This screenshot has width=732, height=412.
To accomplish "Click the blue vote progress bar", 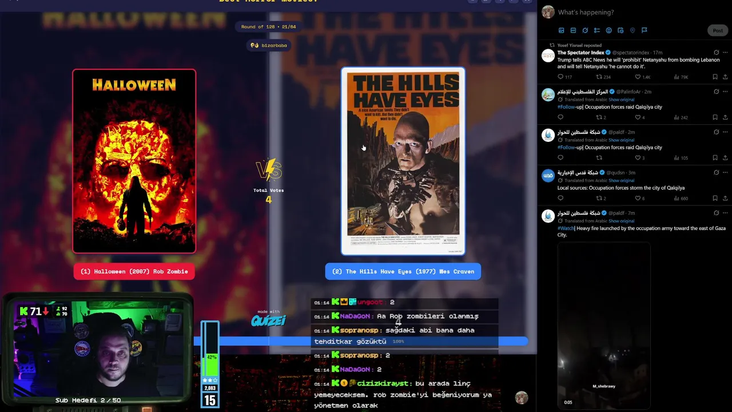I will pyautogui.click(x=360, y=341).
